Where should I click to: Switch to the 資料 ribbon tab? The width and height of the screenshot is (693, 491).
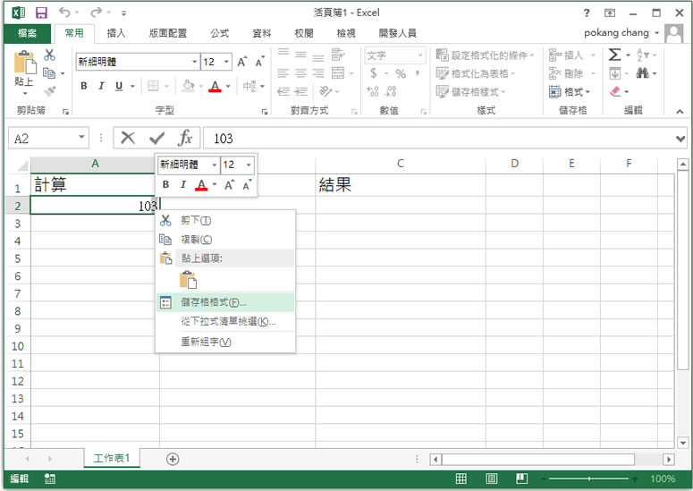coord(262,33)
